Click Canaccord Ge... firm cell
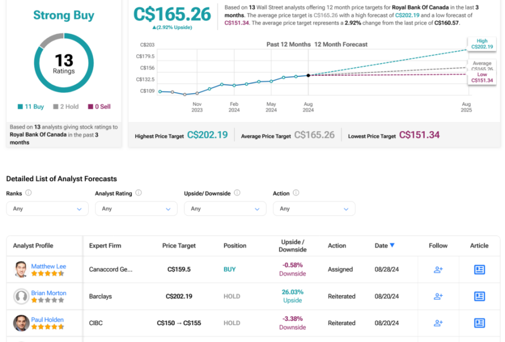 point(110,269)
